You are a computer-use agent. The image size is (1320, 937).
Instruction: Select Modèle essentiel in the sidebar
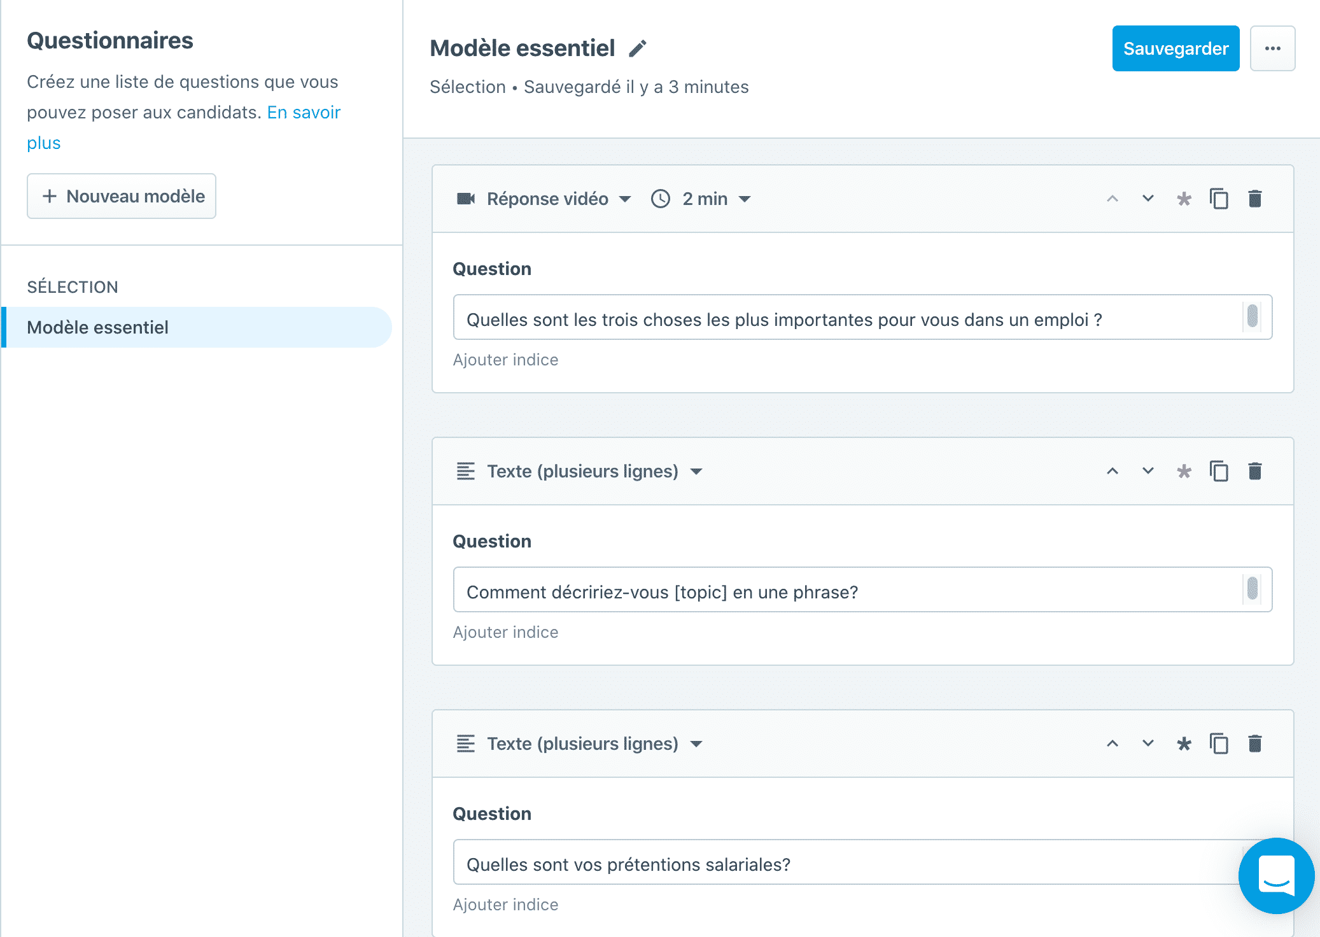pyautogui.click(x=197, y=327)
